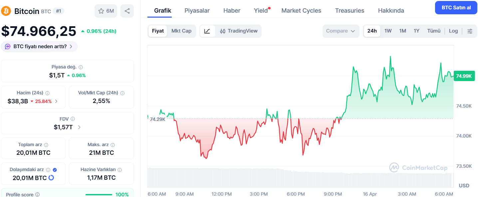This screenshot has height=197, width=478.
Task: Click the $1,57T FDV value
Action: tap(63, 127)
